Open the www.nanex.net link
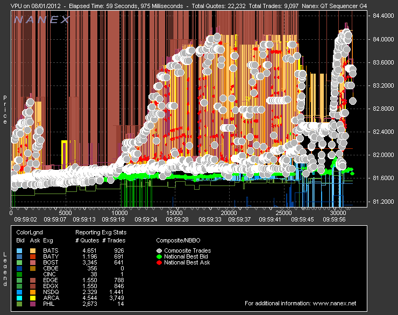The height and width of the screenshot is (315, 398). tap(335, 303)
